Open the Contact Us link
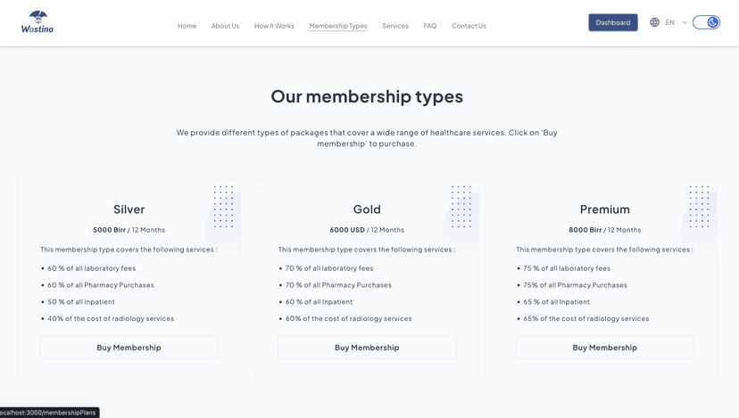Screen dimensions: 739x418 point(469,26)
